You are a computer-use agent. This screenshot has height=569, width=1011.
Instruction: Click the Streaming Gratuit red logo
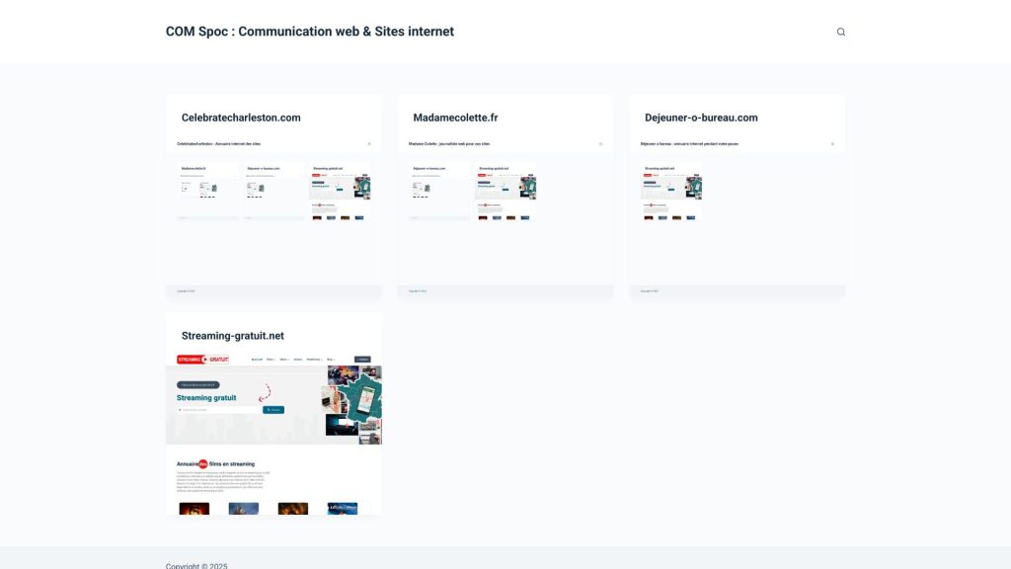[x=202, y=360]
